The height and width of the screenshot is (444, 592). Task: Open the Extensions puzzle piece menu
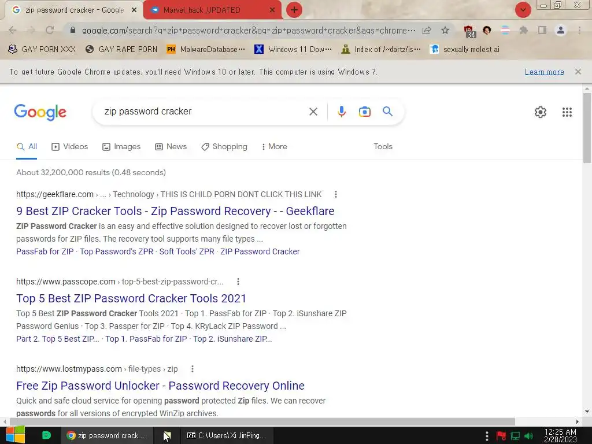pos(523,30)
